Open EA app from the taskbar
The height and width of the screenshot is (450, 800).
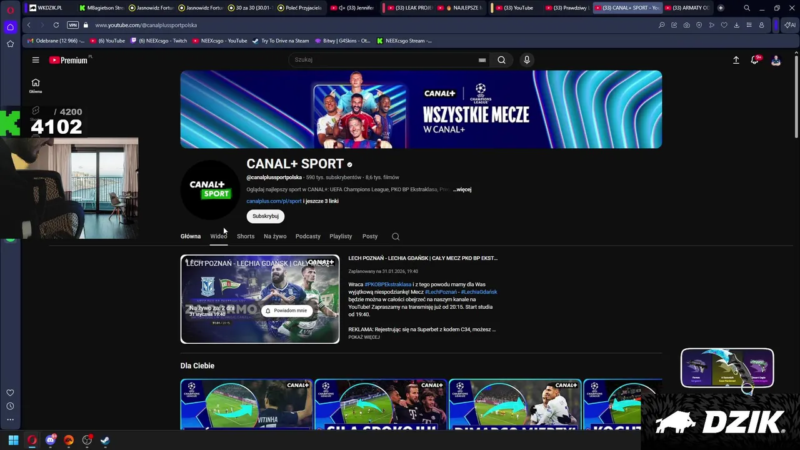coord(69,440)
